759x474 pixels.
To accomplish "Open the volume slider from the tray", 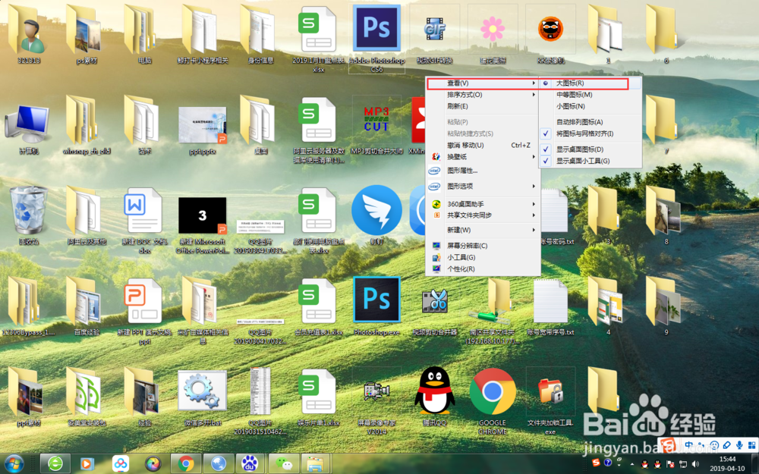I will (695, 463).
